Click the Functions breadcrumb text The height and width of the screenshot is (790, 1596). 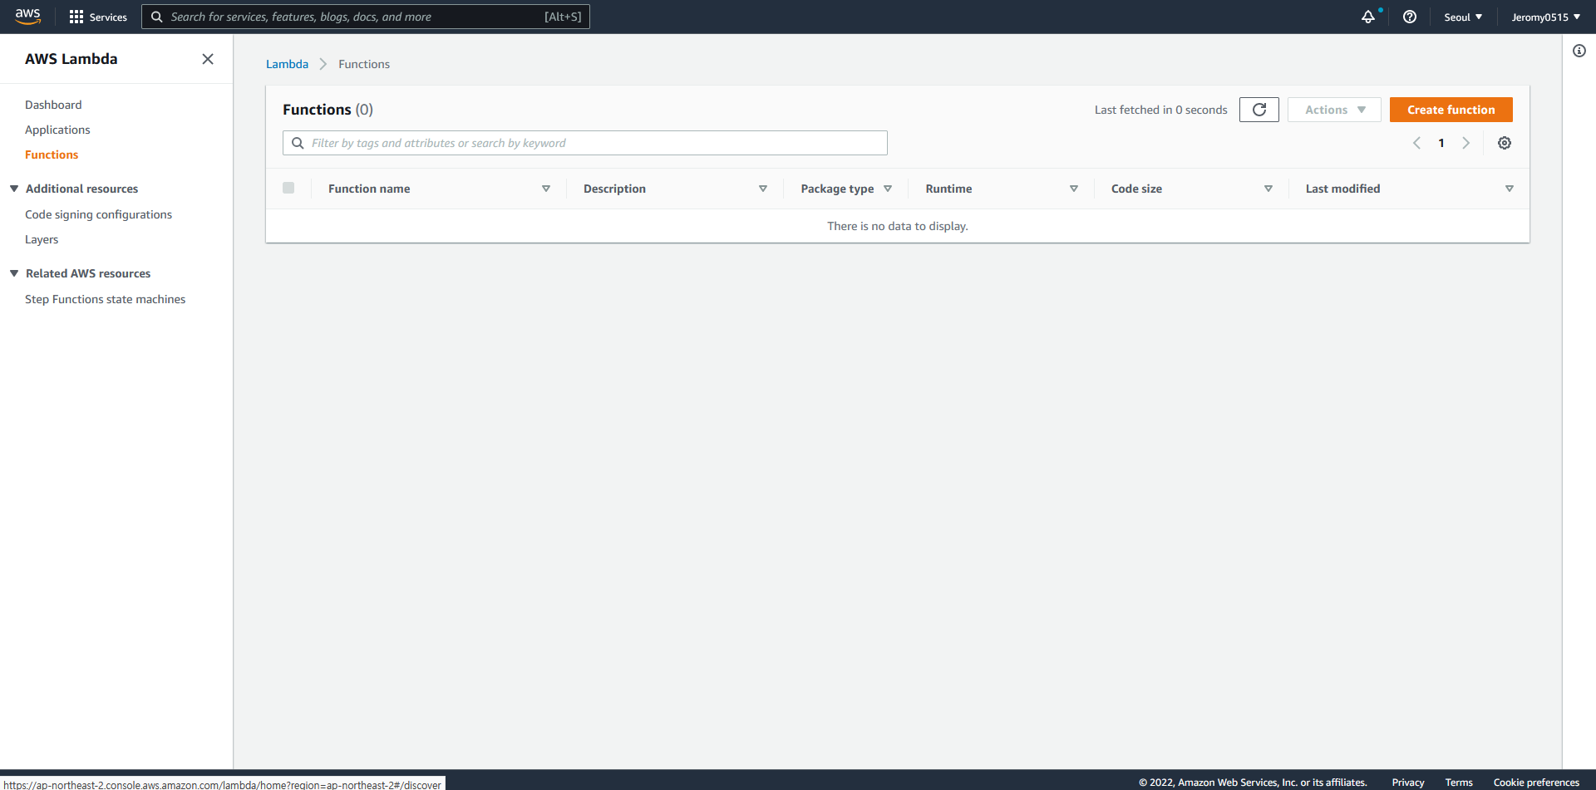[x=364, y=64]
